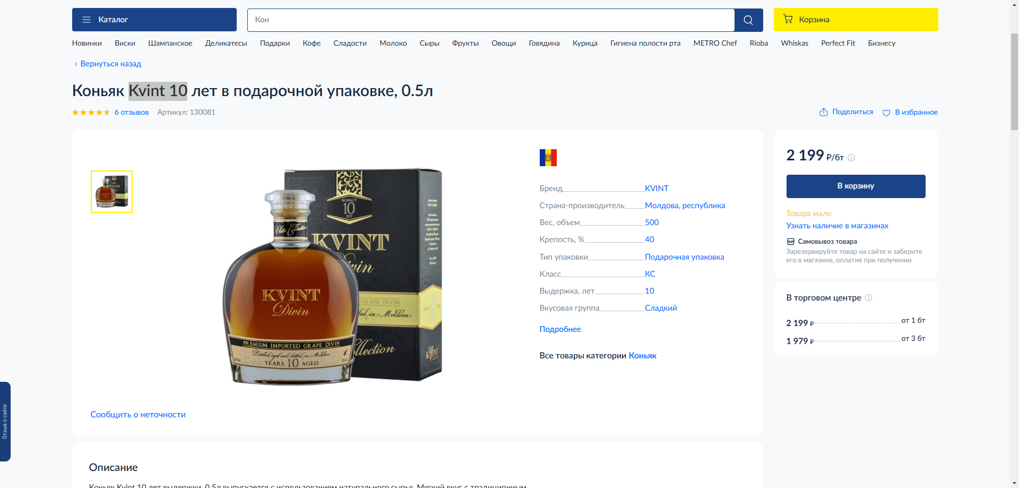Click the info icon next to price
The width and height of the screenshot is (1019, 488).
click(x=851, y=158)
